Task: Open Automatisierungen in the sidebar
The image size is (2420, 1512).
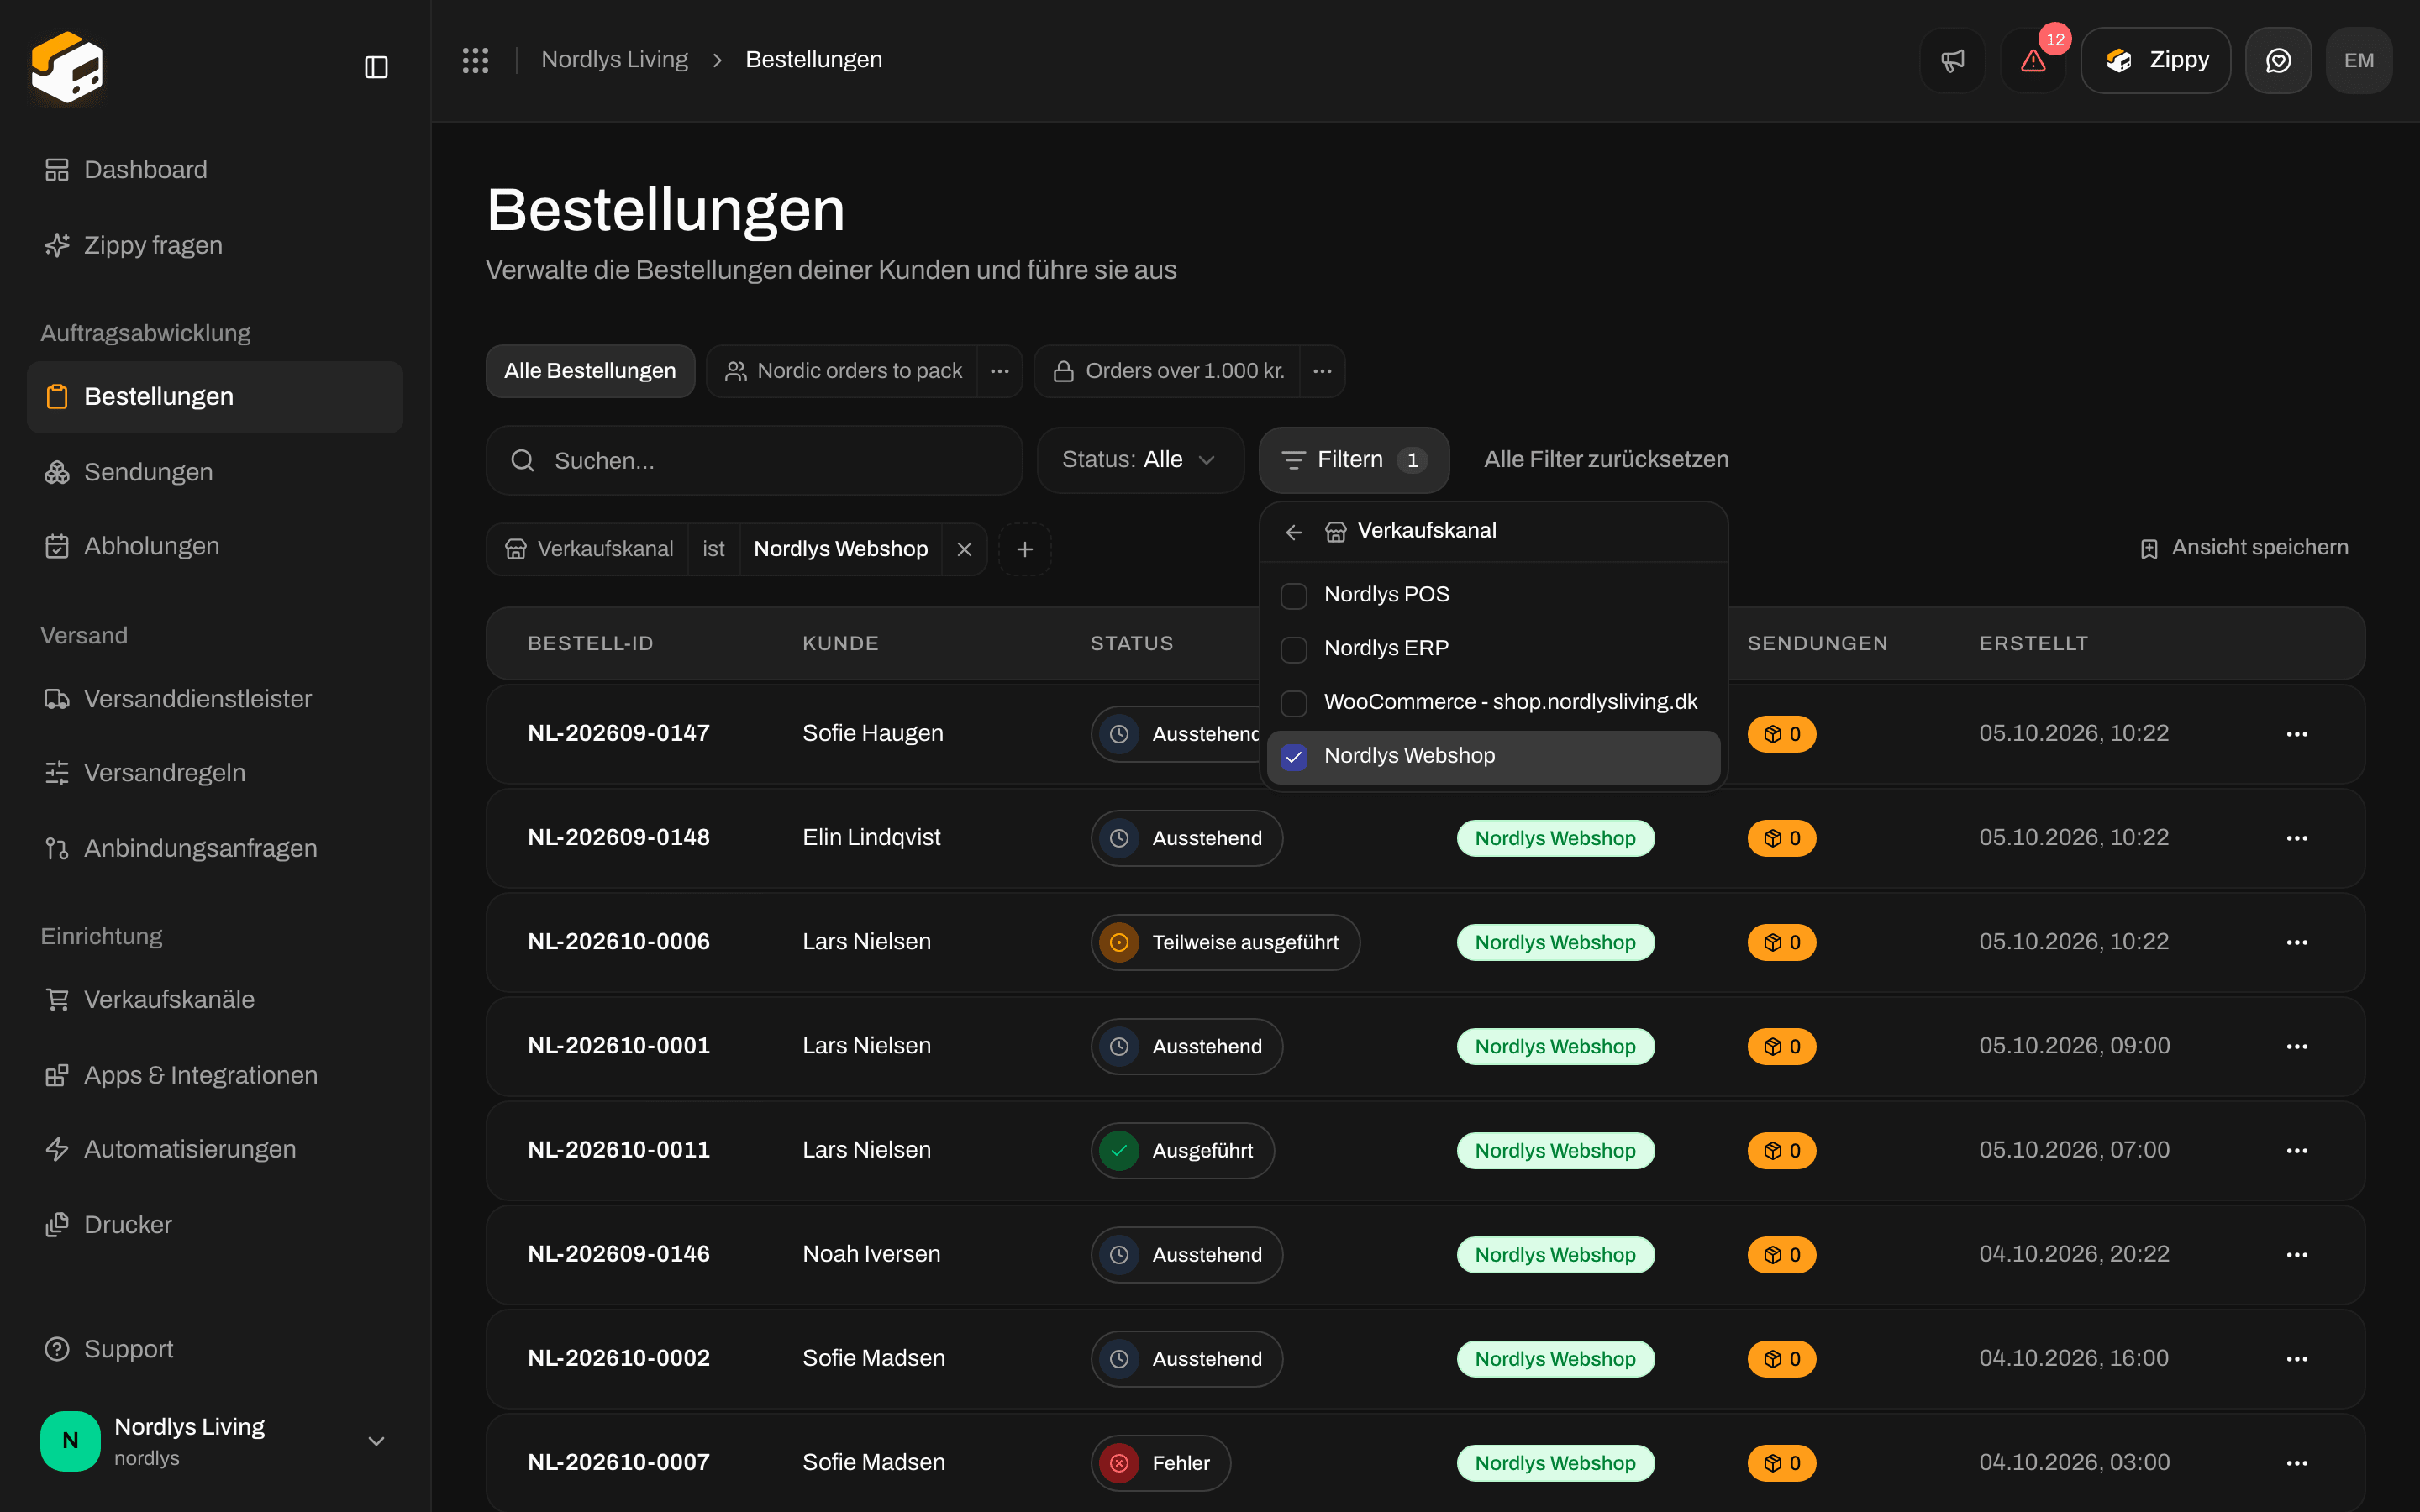Action: coord(215,1149)
